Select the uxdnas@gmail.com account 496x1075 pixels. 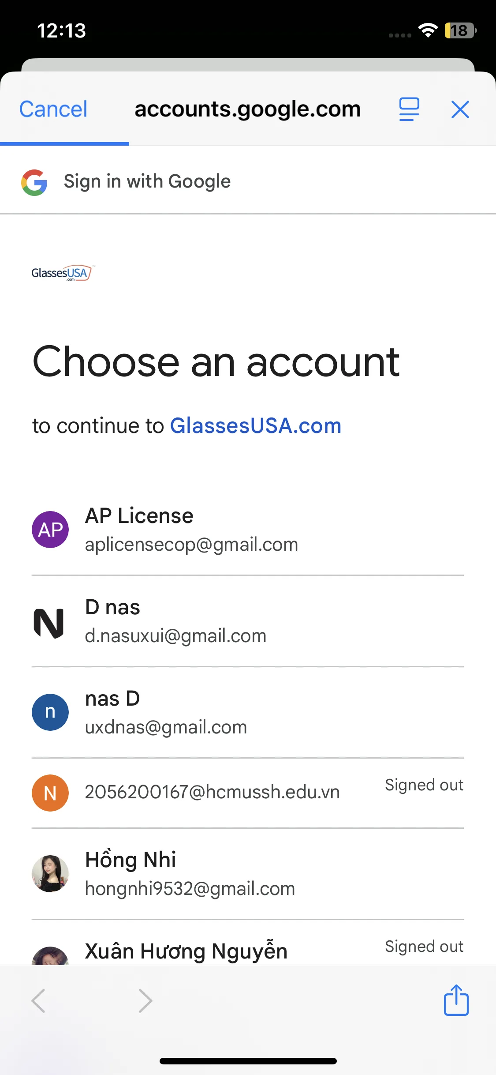point(166,727)
